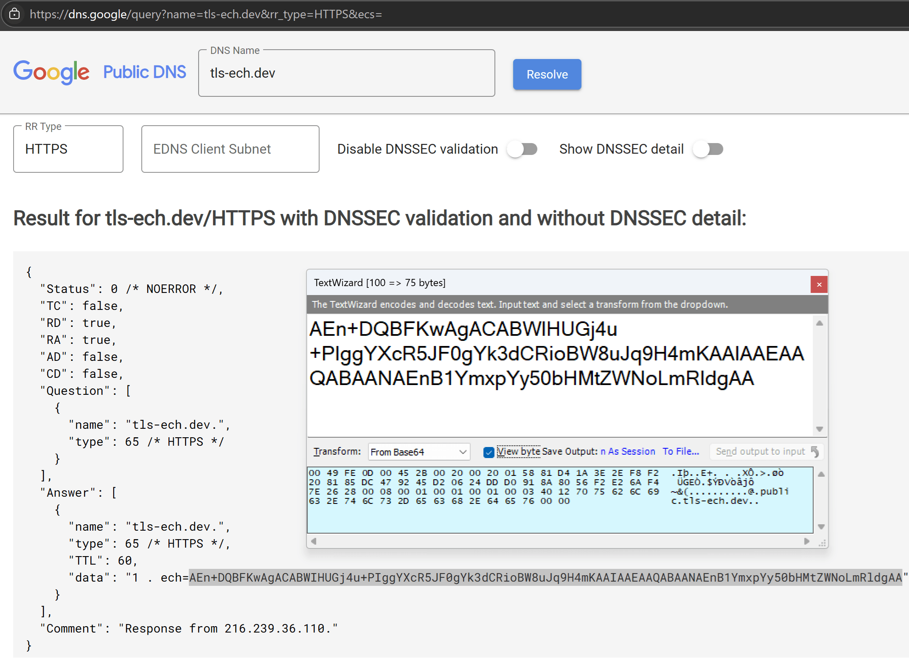909x658 pixels.
Task: Click the "CD": false line
Action: [x=82, y=374]
